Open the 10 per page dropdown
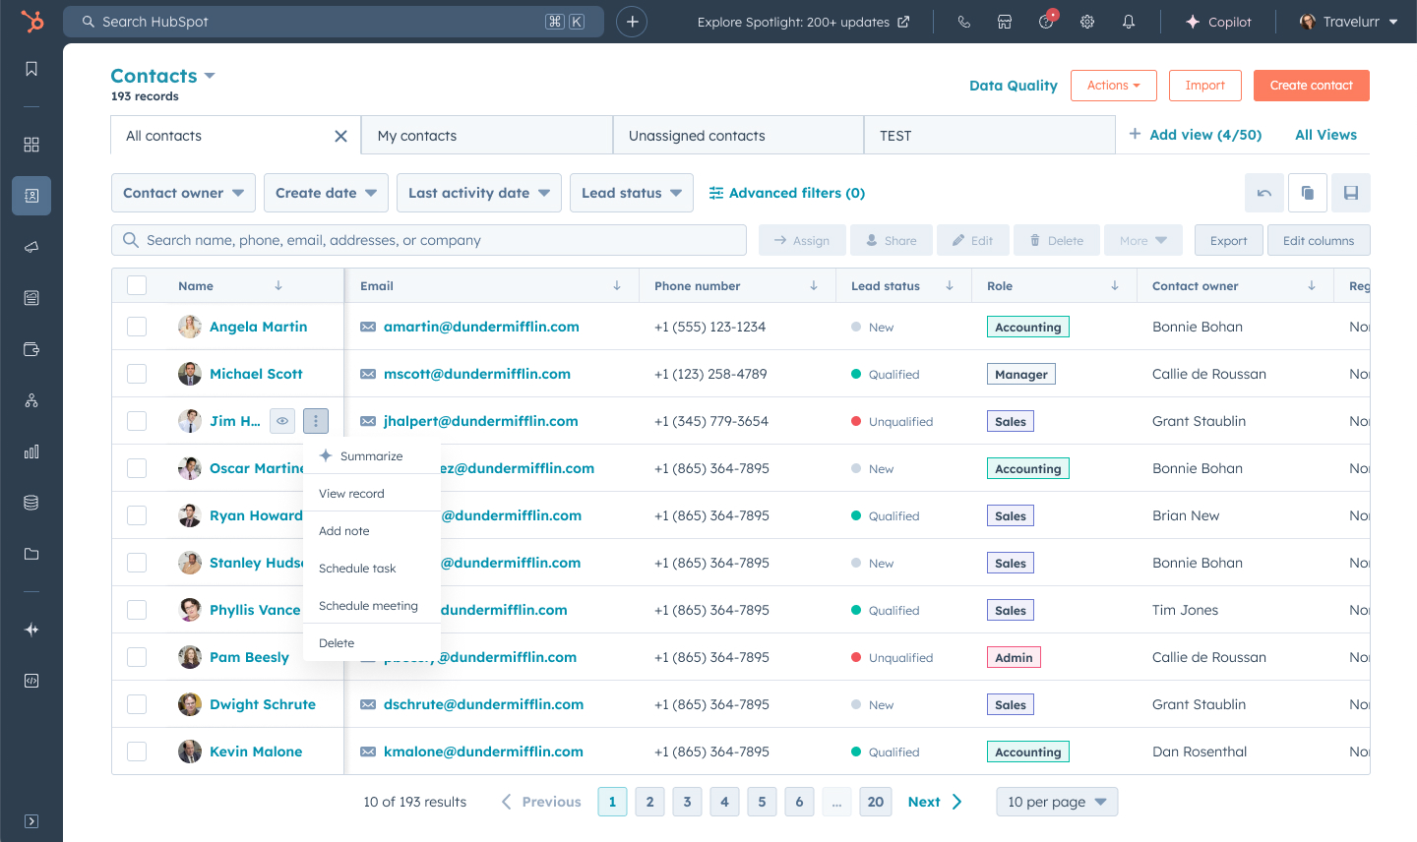Image resolution: width=1417 pixels, height=842 pixels. pyautogui.click(x=1057, y=802)
